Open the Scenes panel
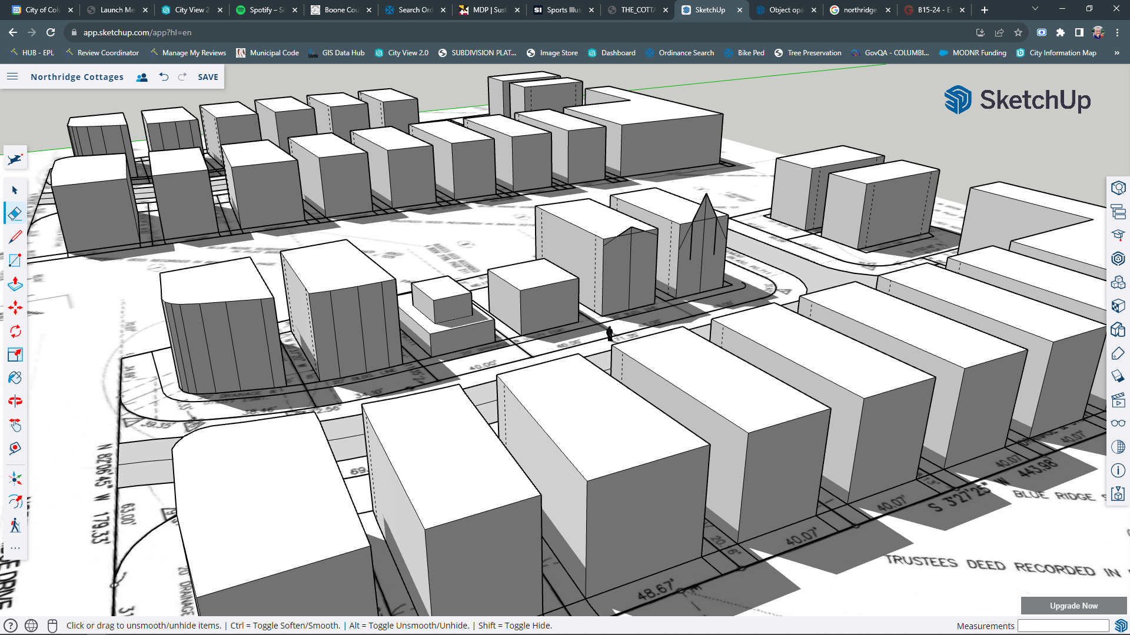This screenshot has width=1130, height=635. (x=1118, y=400)
